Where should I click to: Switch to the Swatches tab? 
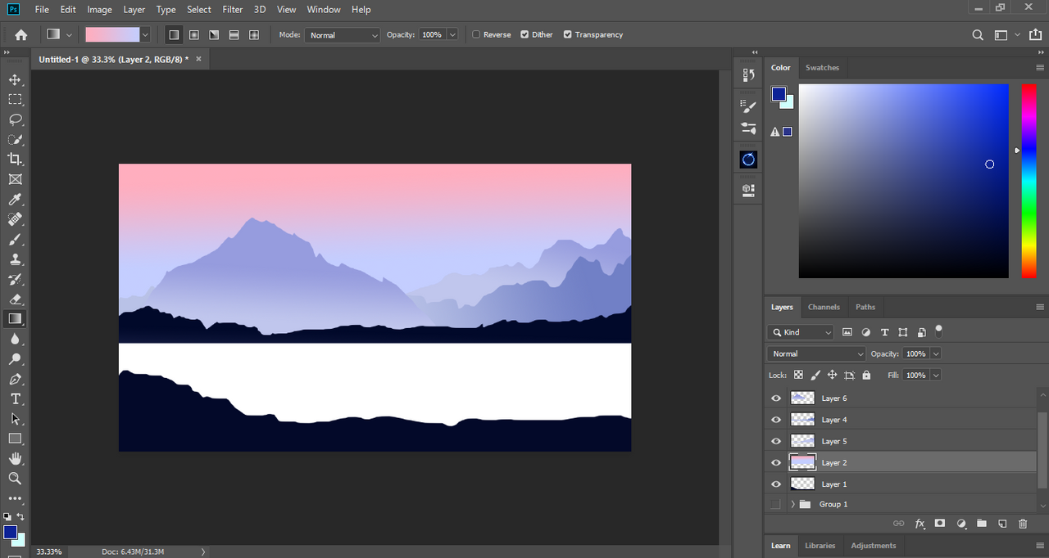[x=822, y=68]
